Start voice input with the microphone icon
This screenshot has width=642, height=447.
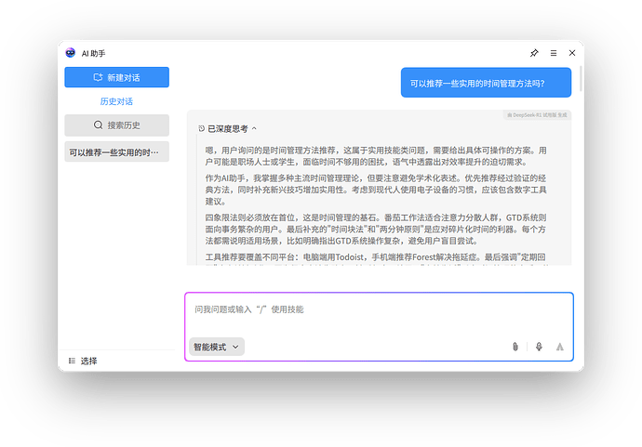click(x=538, y=347)
